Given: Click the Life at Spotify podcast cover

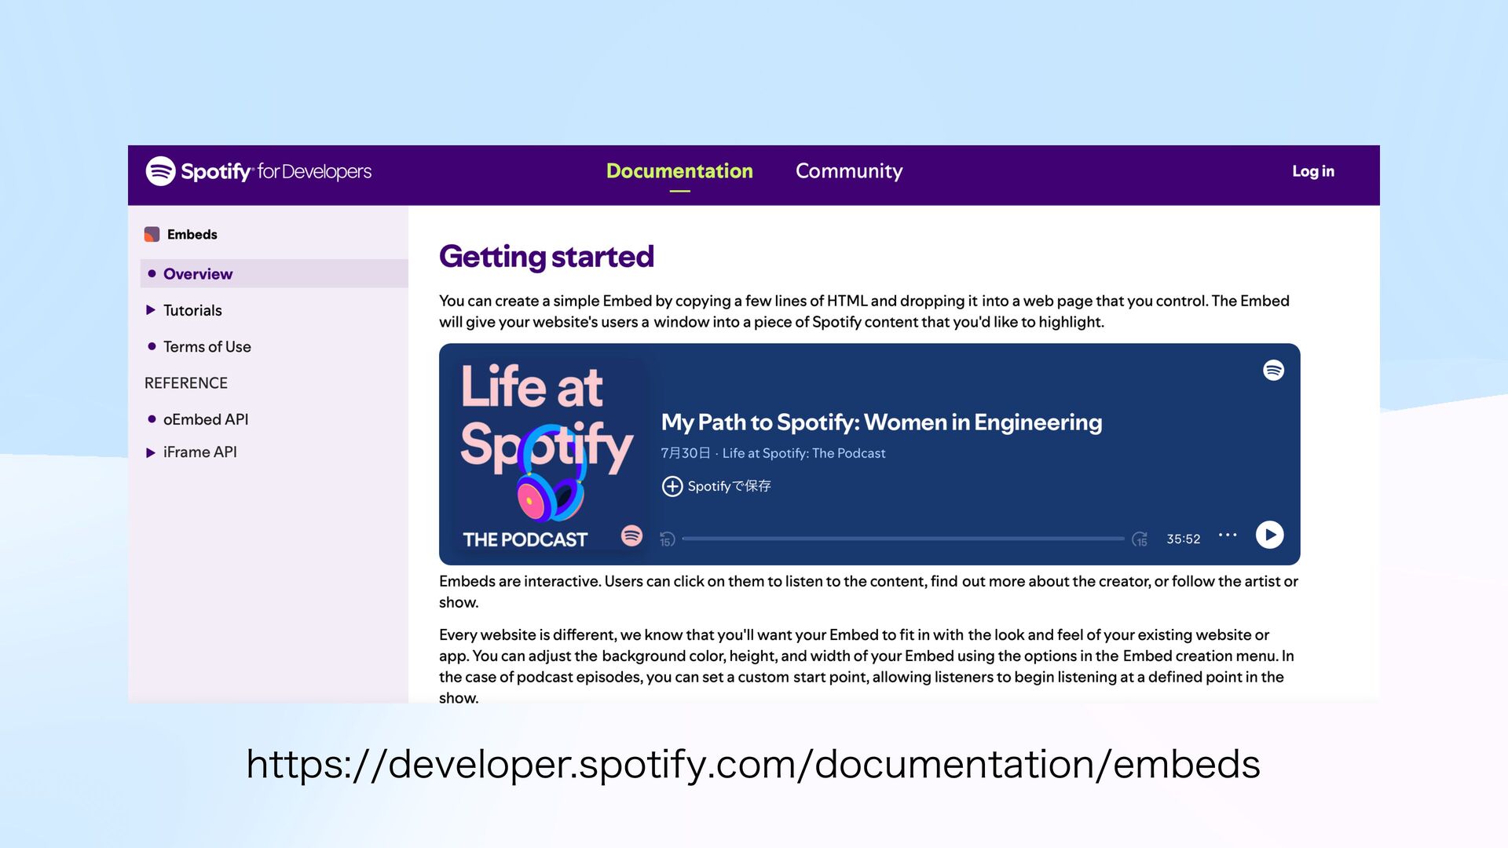Looking at the screenshot, I should coord(547,454).
